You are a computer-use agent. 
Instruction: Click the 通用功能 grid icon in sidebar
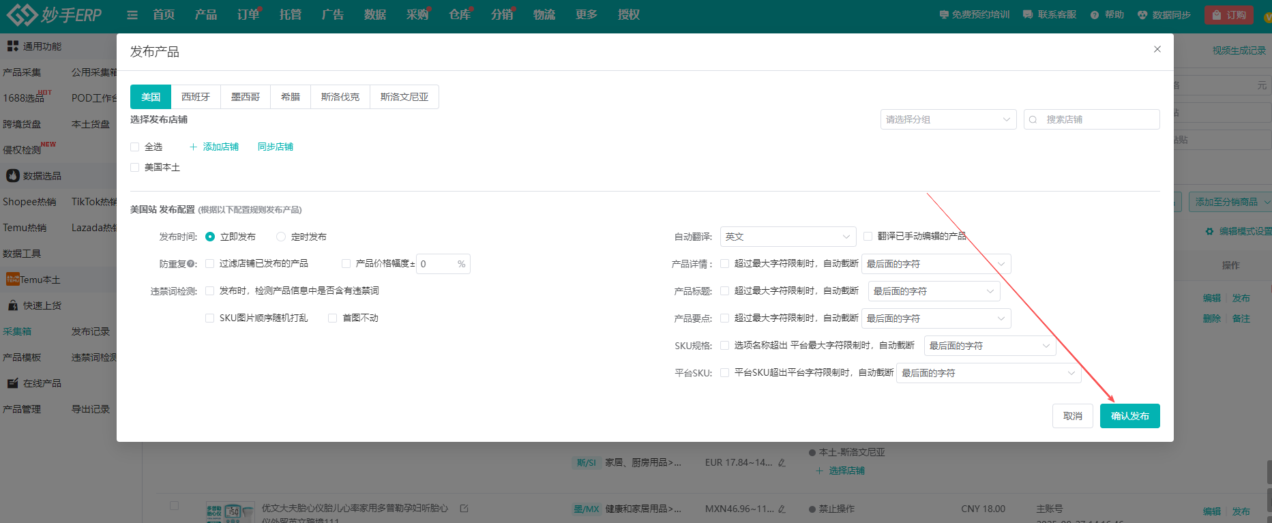(x=13, y=46)
